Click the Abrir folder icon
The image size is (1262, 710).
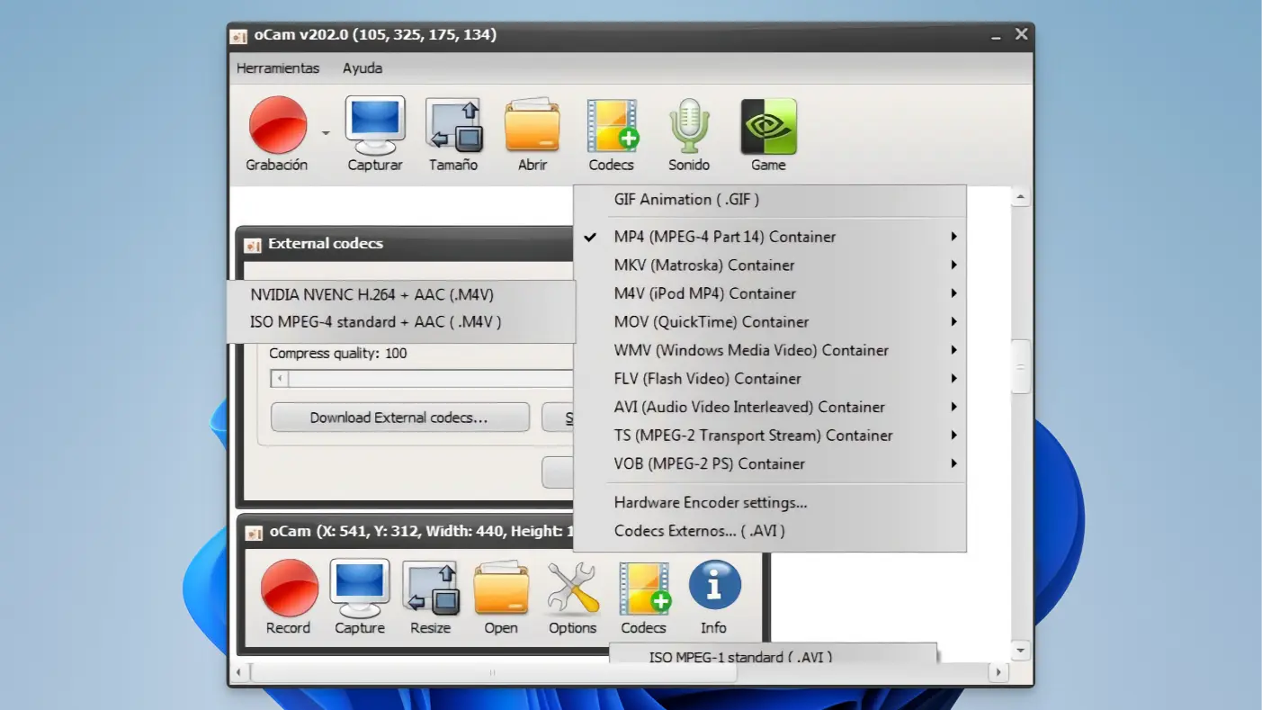(532, 126)
